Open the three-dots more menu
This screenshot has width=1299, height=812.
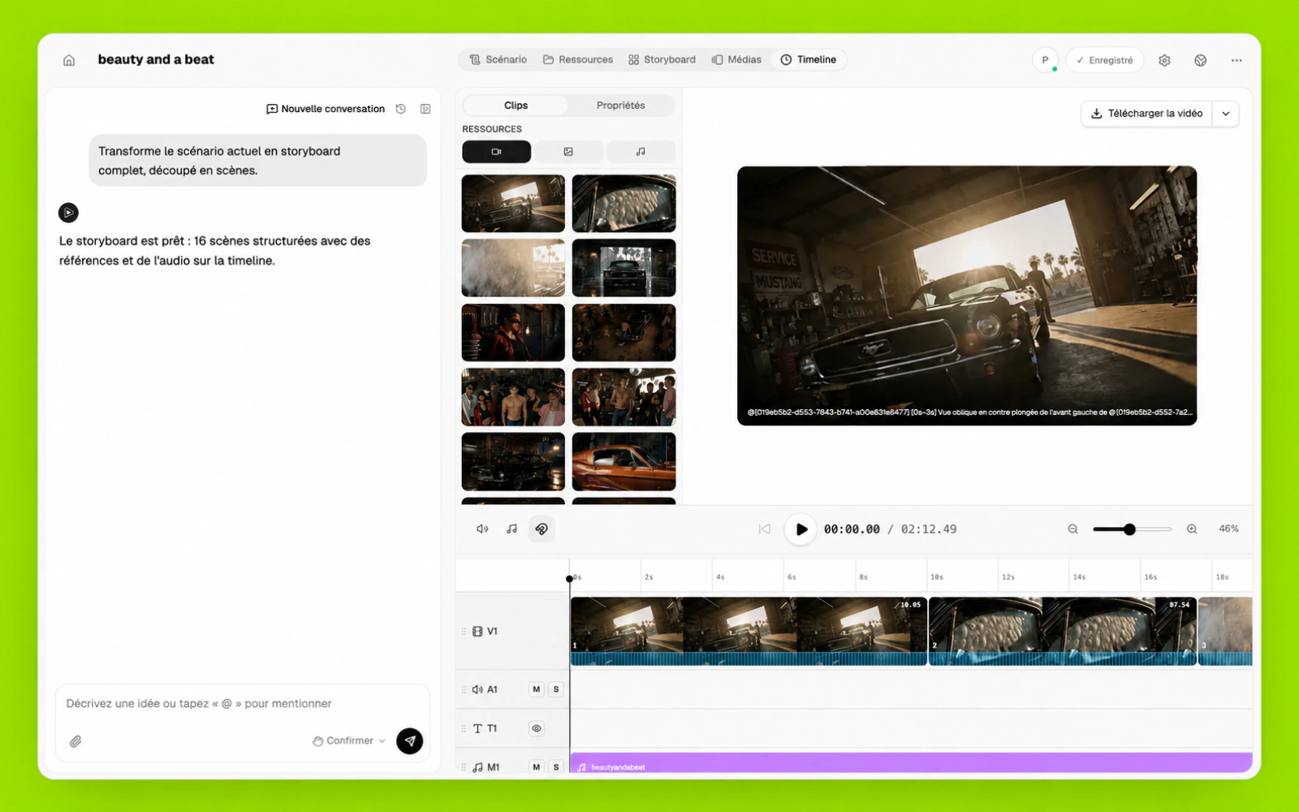click(x=1236, y=60)
